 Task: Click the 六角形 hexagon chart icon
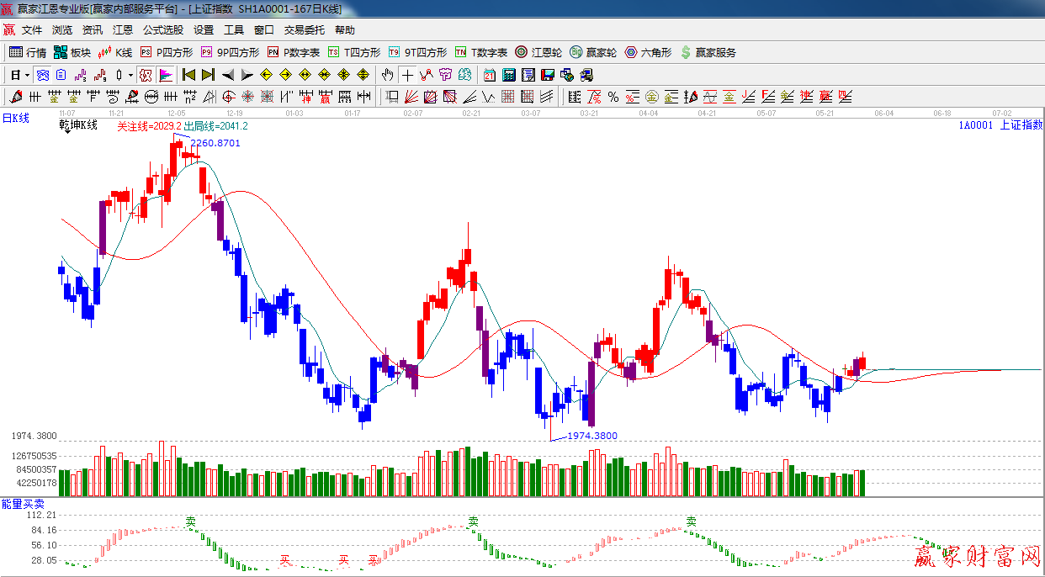tap(648, 52)
